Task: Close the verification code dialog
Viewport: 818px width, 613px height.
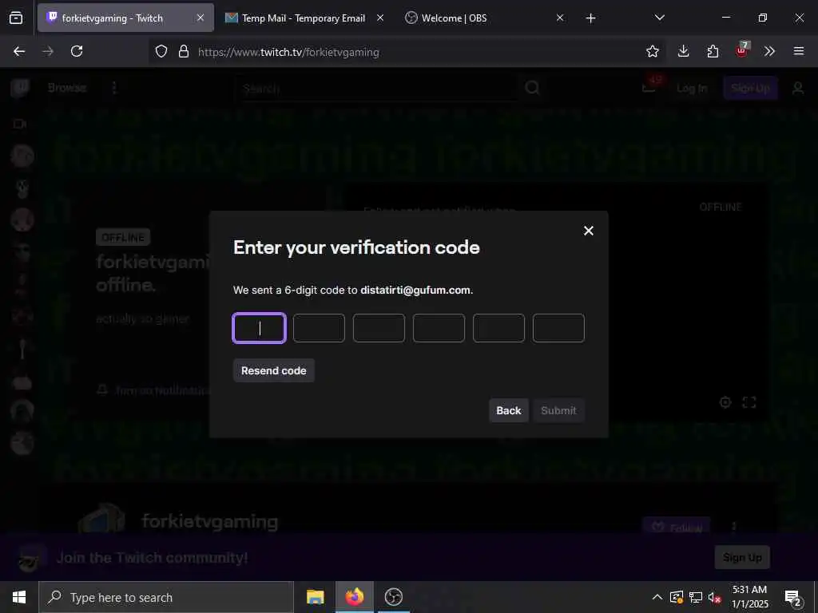Action: [x=589, y=231]
